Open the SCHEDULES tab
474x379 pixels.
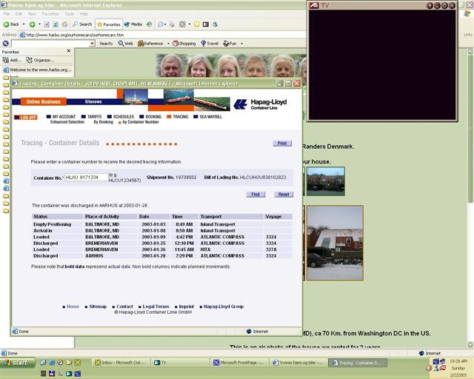pyautogui.click(x=121, y=117)
